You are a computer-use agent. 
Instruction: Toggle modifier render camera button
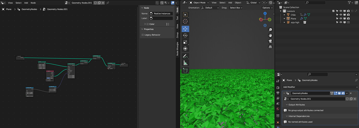tap(343, 93)
